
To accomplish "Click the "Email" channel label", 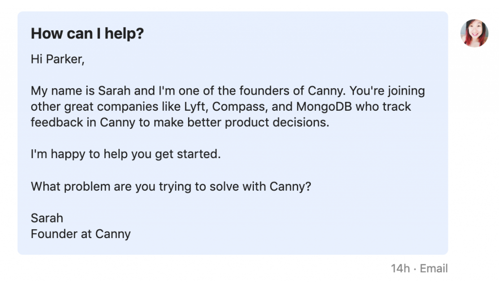I will 434,269.
